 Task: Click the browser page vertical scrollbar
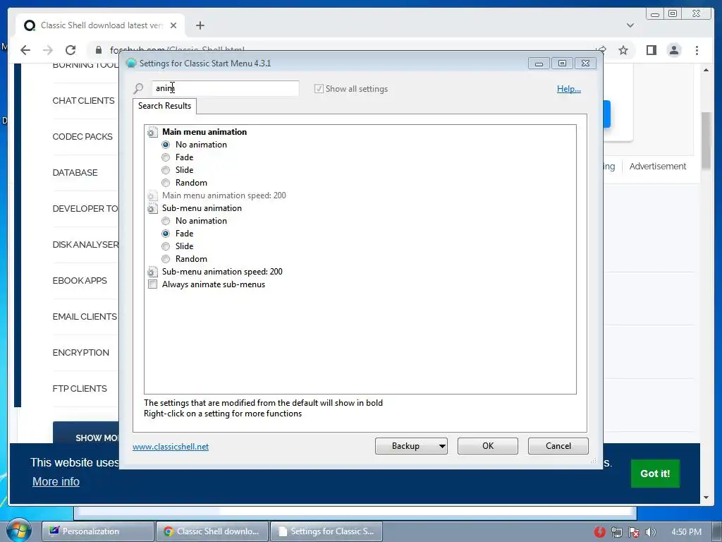point(706,141)
